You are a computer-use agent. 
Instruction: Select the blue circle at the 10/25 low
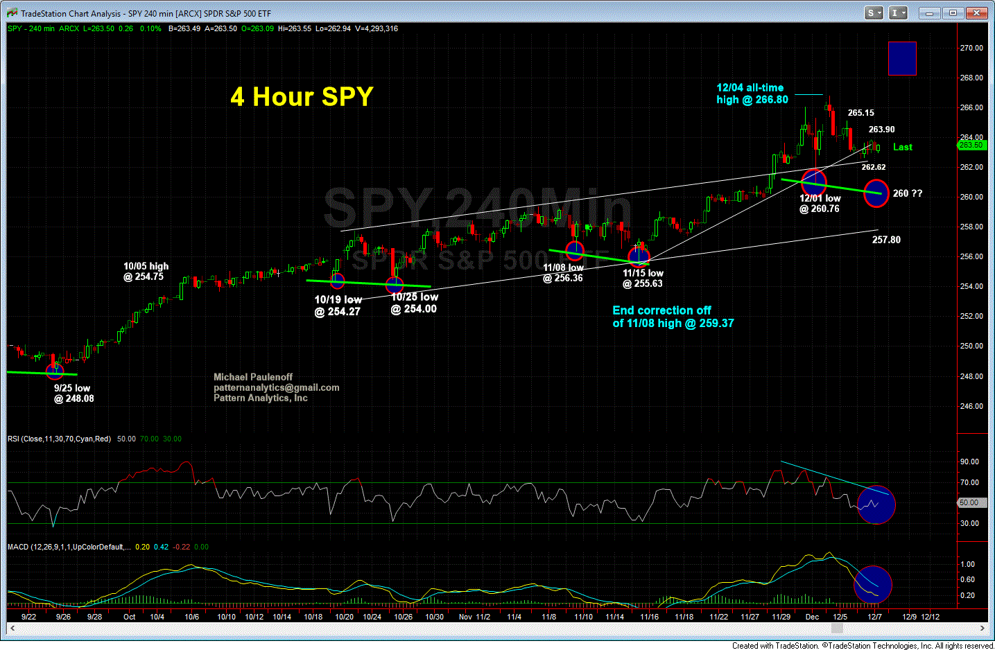[x=395, y=284]
